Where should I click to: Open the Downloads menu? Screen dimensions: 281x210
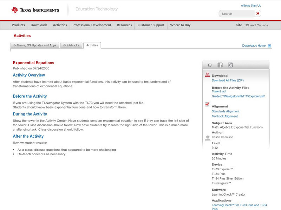click(x=39, y=25)
